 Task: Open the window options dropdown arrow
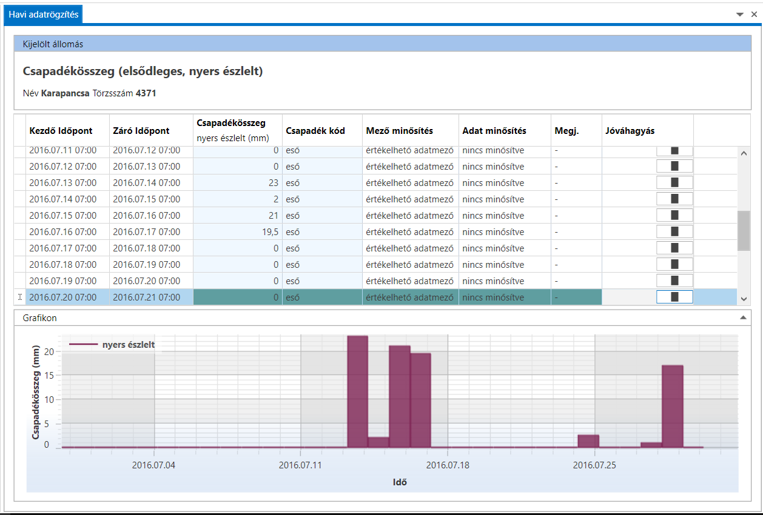pos(740,15)
